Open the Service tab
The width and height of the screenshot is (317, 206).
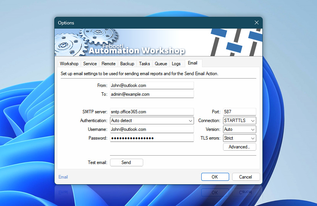tap(90, 64)
